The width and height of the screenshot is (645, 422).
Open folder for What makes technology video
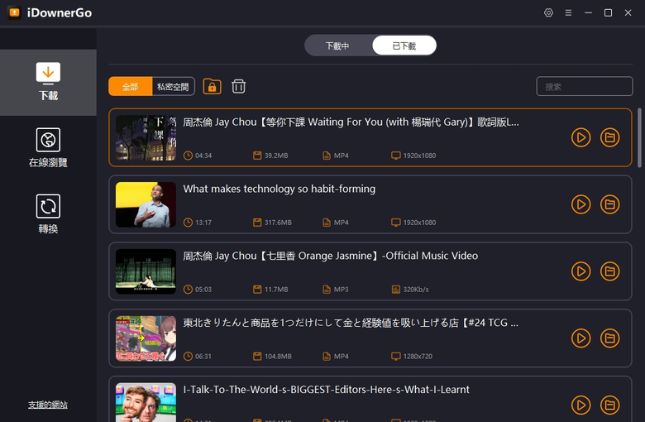(609, 204)
